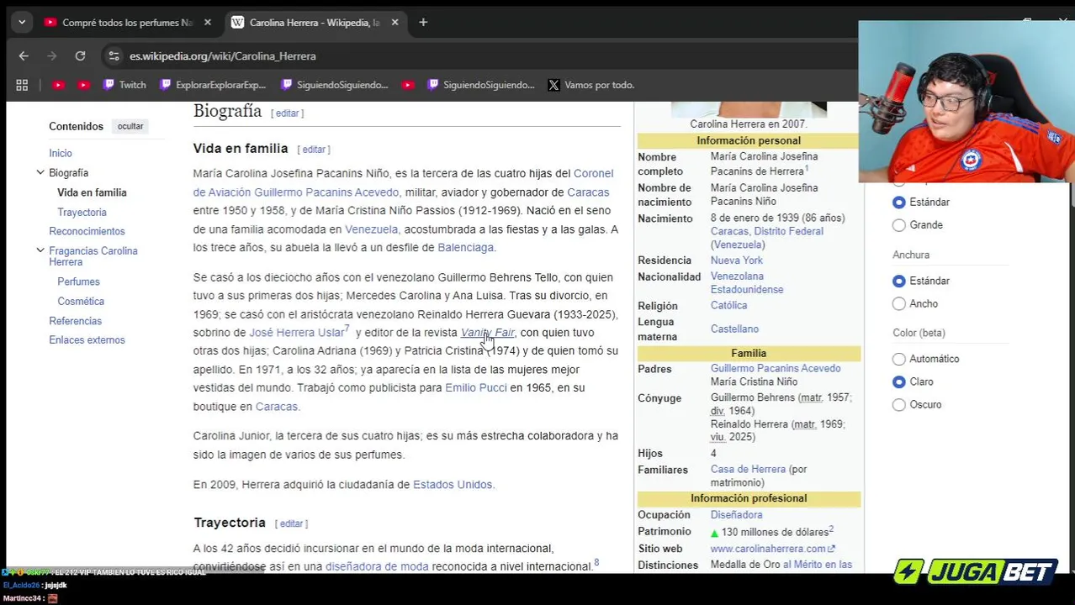Viewport: 1075px width, 605px height.
Task: Visit www.carolinaherrera.com external link
Action: point(772,549)
